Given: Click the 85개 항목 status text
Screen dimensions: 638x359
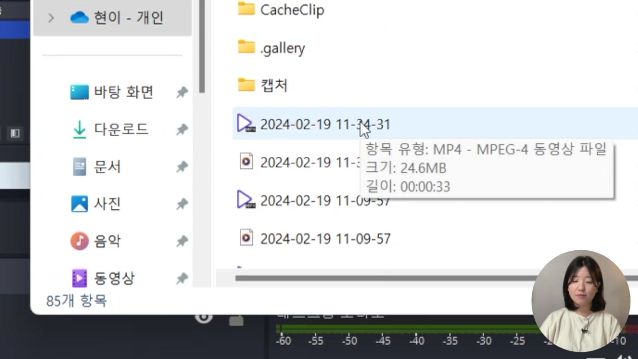Looking at the screenshot, I should [x=76, y=301].
